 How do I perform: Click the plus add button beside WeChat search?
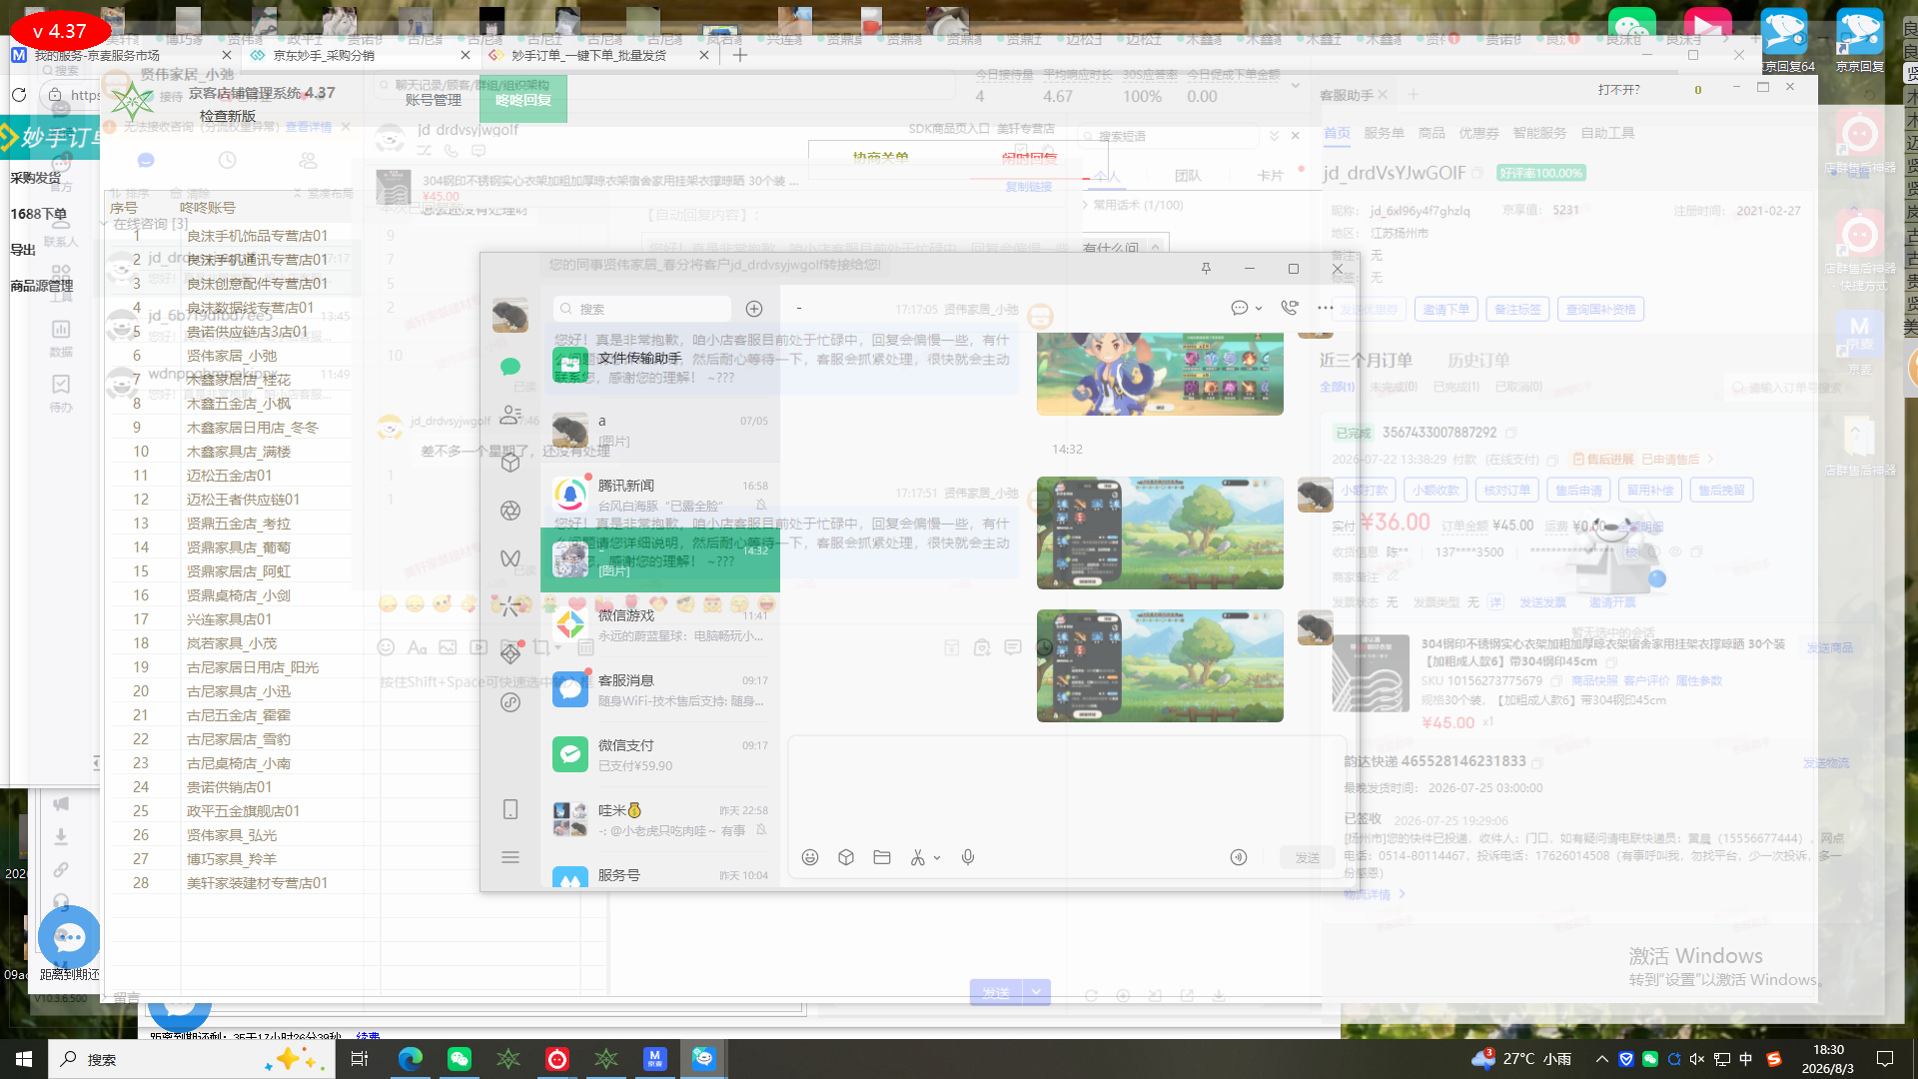[x=754, y=309]
